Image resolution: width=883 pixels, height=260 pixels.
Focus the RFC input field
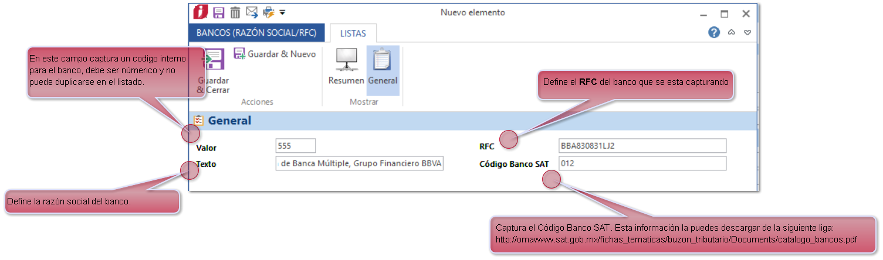coord(642,145)
